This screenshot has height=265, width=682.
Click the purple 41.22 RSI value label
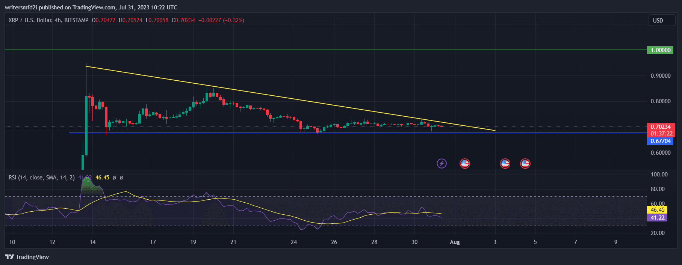tap(657, 218)
